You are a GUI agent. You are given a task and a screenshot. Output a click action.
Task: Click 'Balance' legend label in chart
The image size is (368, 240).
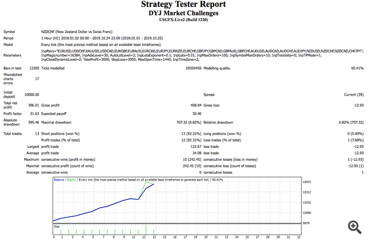pos(59,180)
